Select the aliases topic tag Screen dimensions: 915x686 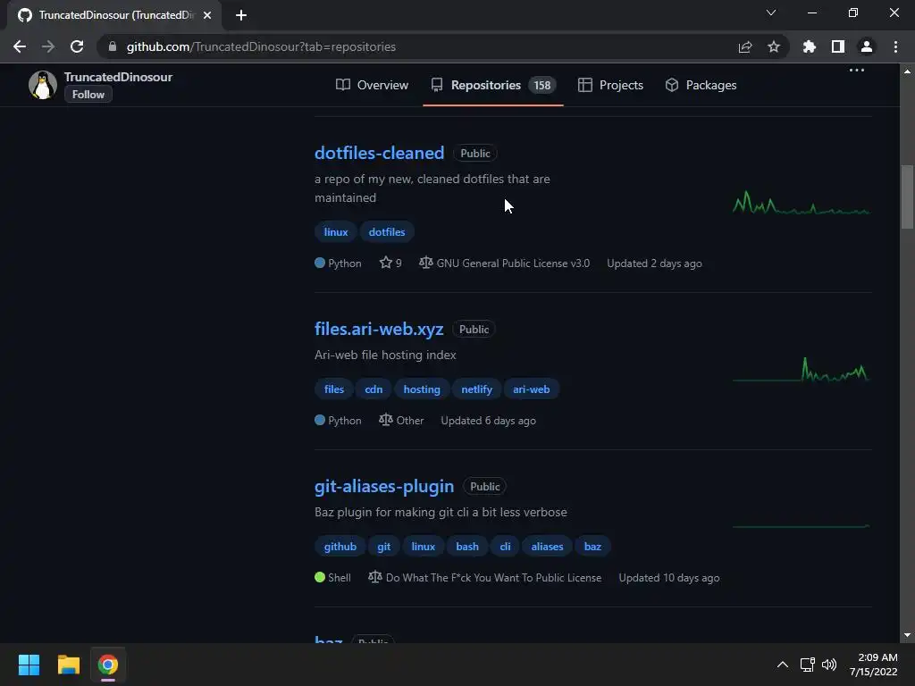point(547,547)
